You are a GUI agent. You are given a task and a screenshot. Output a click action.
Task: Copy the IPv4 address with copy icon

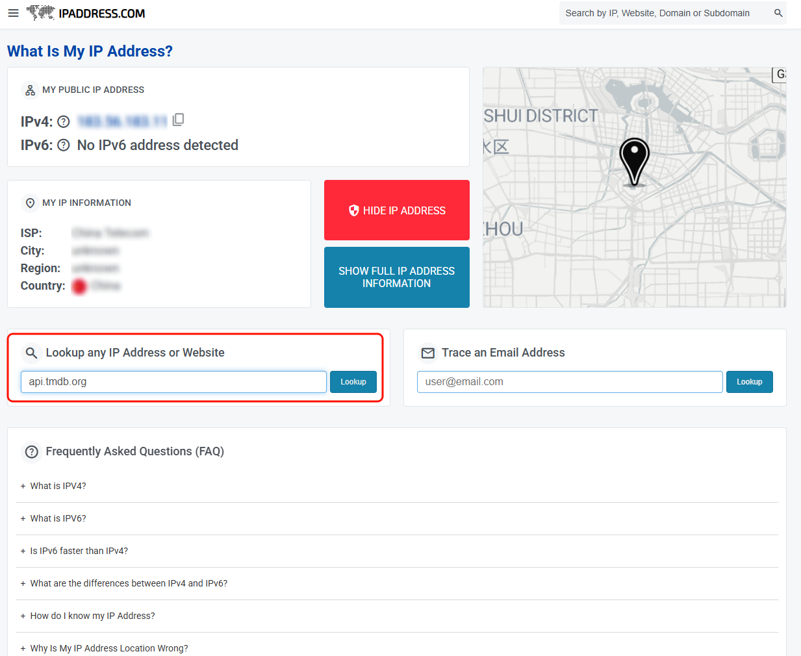(x=179, y=120)
